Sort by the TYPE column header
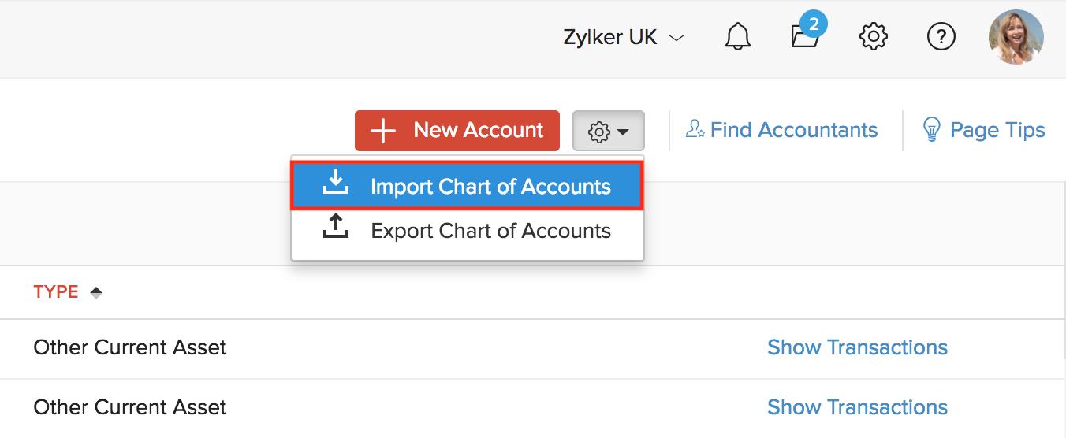 [56, 291]
